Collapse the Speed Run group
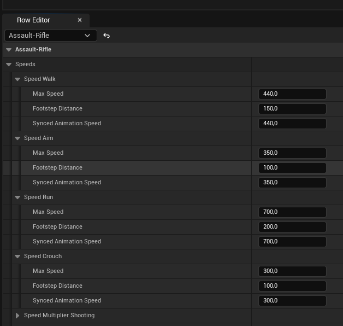Screen dimensions: 343x326 pyautogui.click(x=17, y=197)
